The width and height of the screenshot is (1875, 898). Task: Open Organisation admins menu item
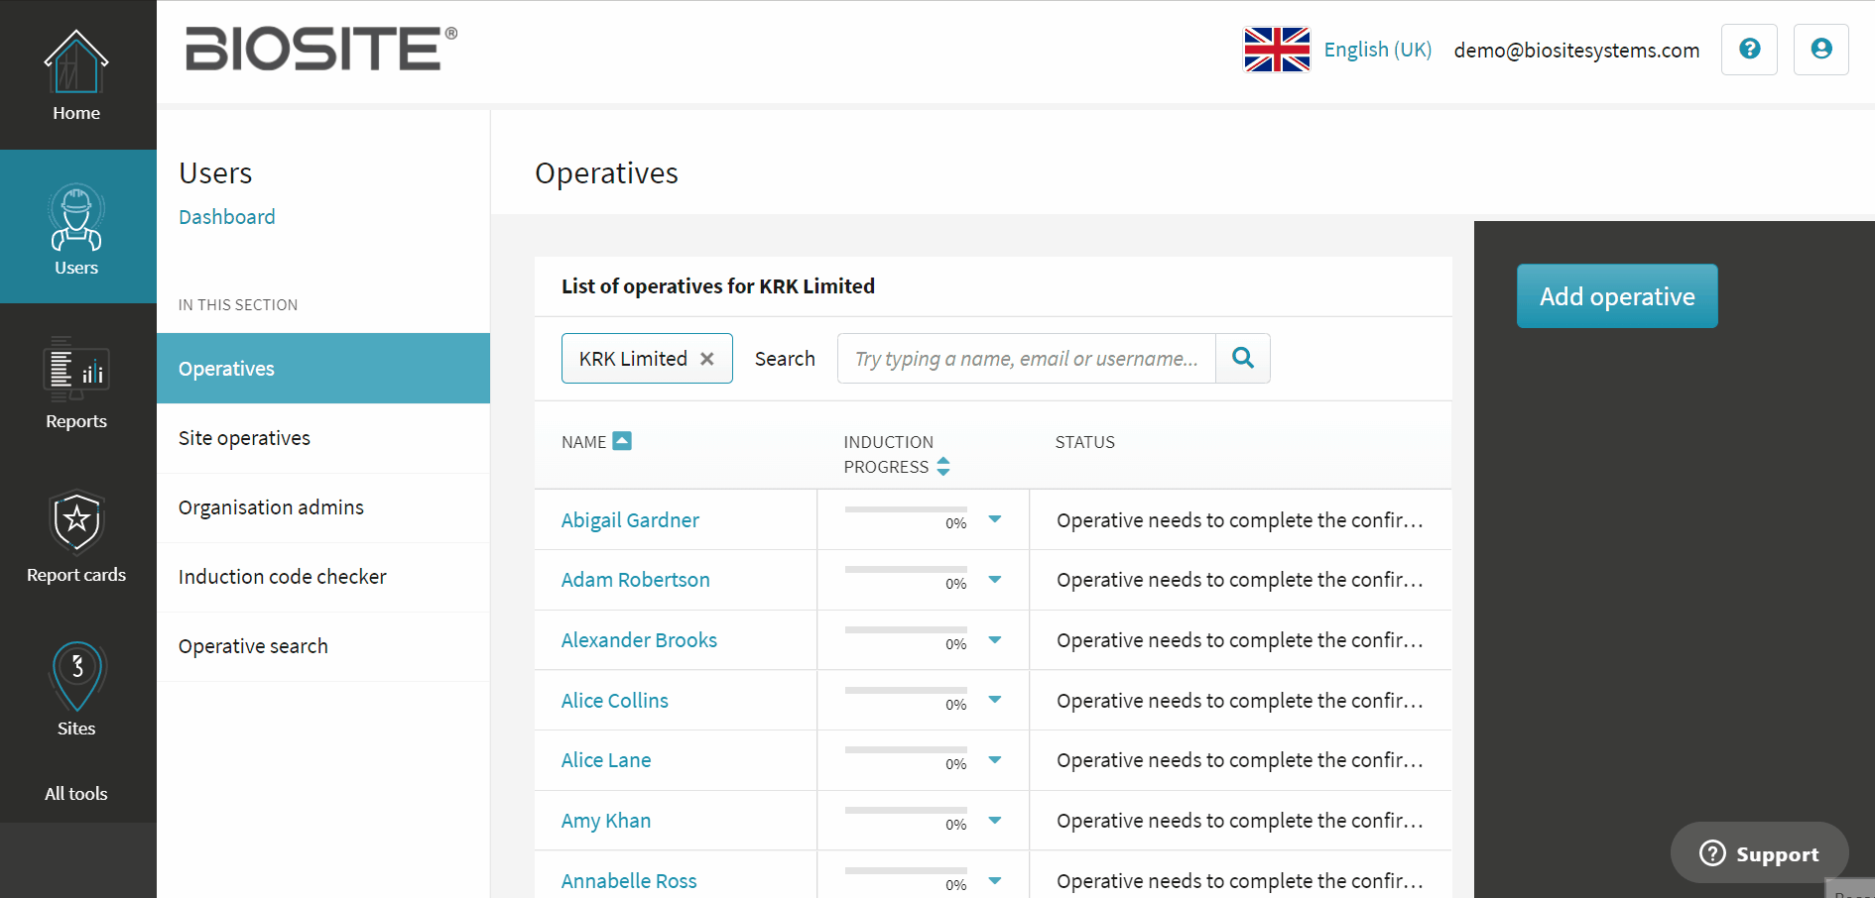click(x=323, y=507)
